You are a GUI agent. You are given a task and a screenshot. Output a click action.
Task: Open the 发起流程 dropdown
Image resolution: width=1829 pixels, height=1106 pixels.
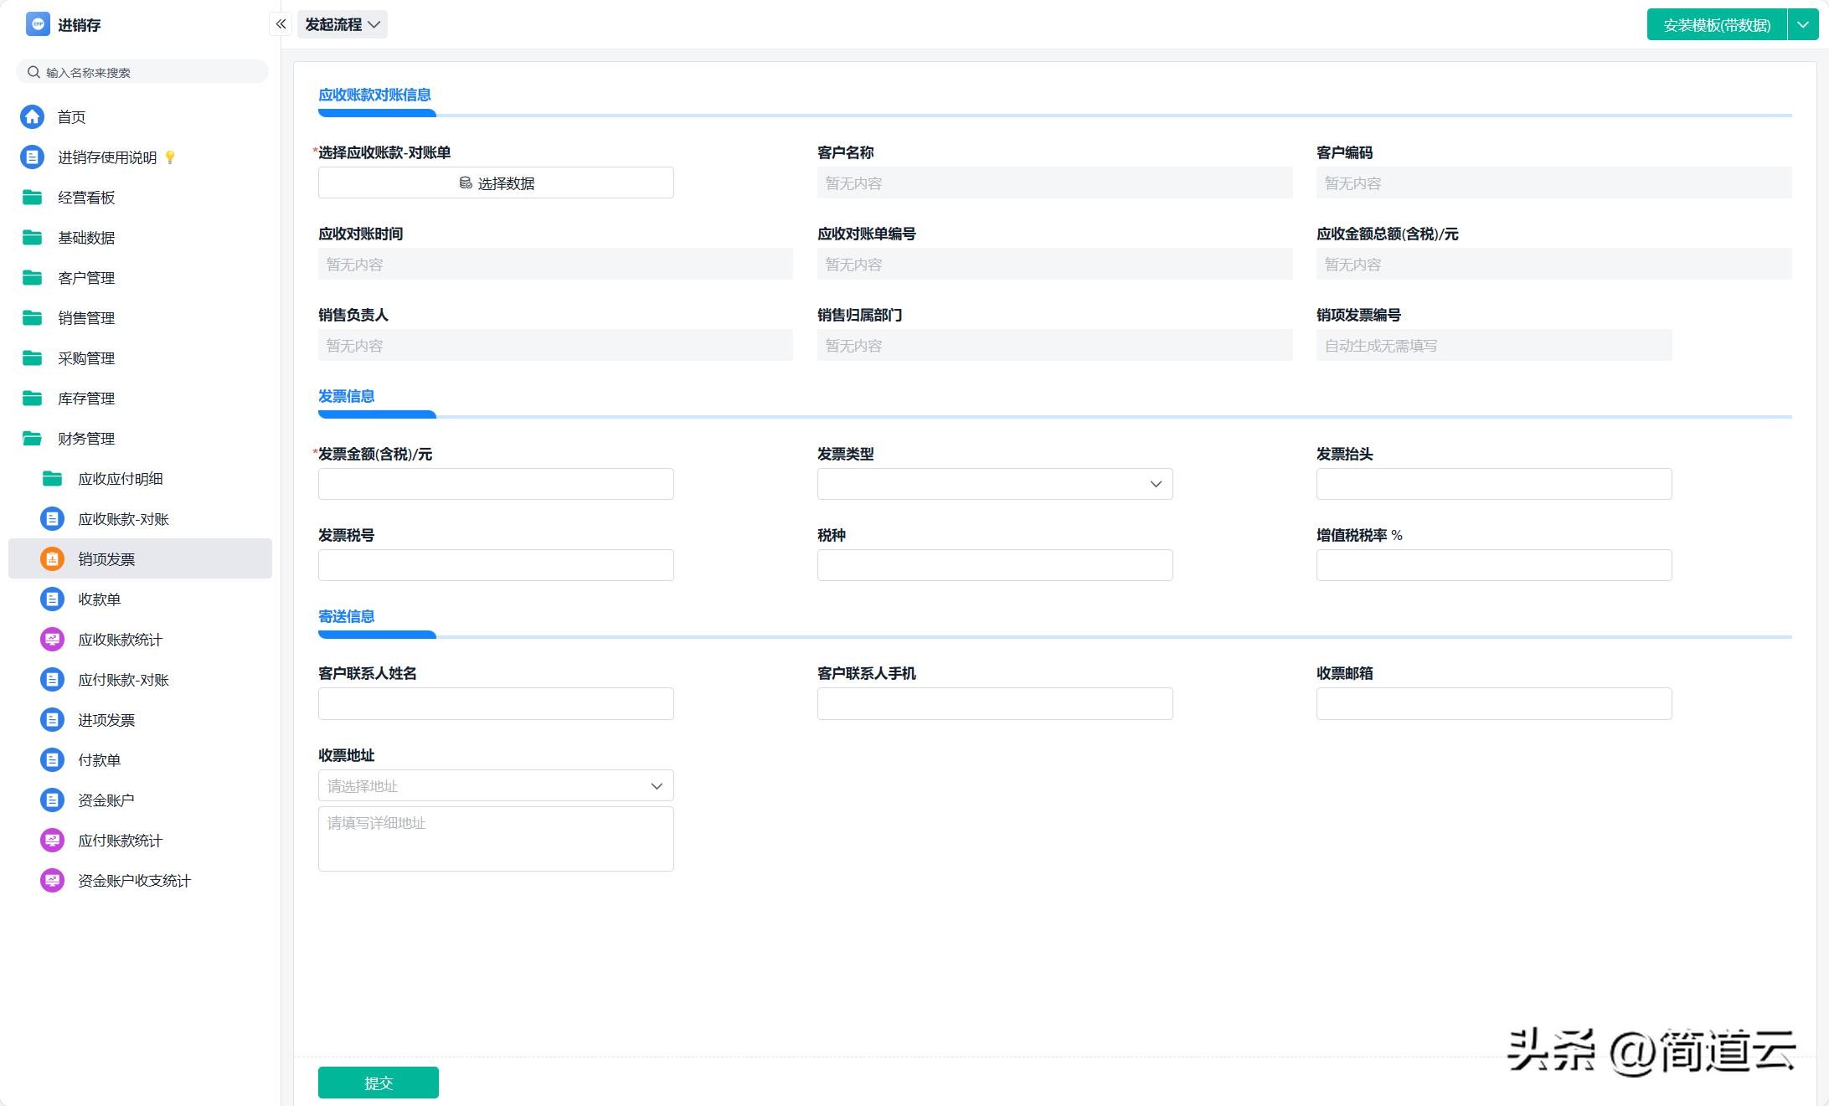[342, 24]
